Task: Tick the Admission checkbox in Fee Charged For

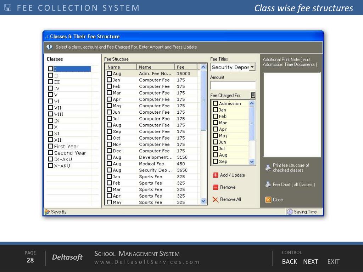Action: [215, 103]
